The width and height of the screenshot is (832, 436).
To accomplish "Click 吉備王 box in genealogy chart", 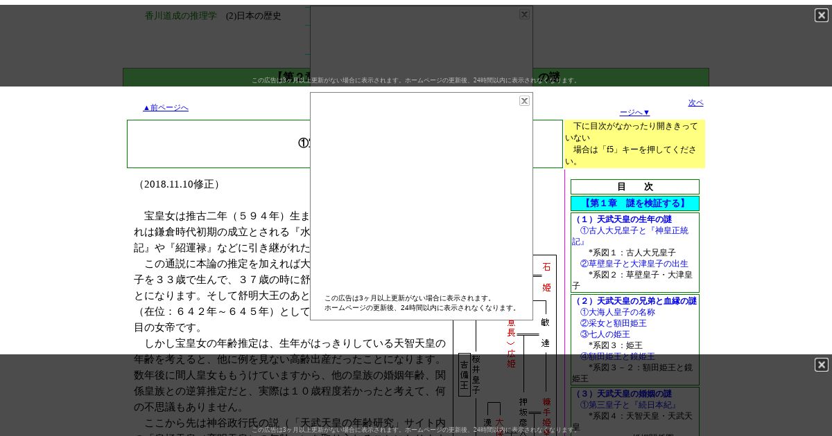I will (465, 374).
